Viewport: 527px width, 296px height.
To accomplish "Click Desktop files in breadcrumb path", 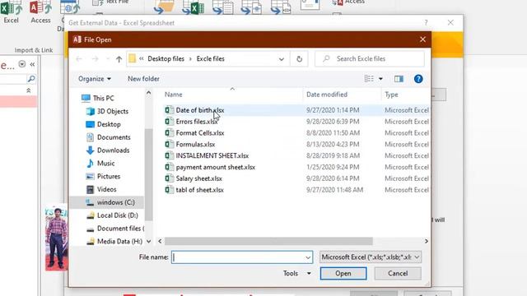I will point(166,58).
